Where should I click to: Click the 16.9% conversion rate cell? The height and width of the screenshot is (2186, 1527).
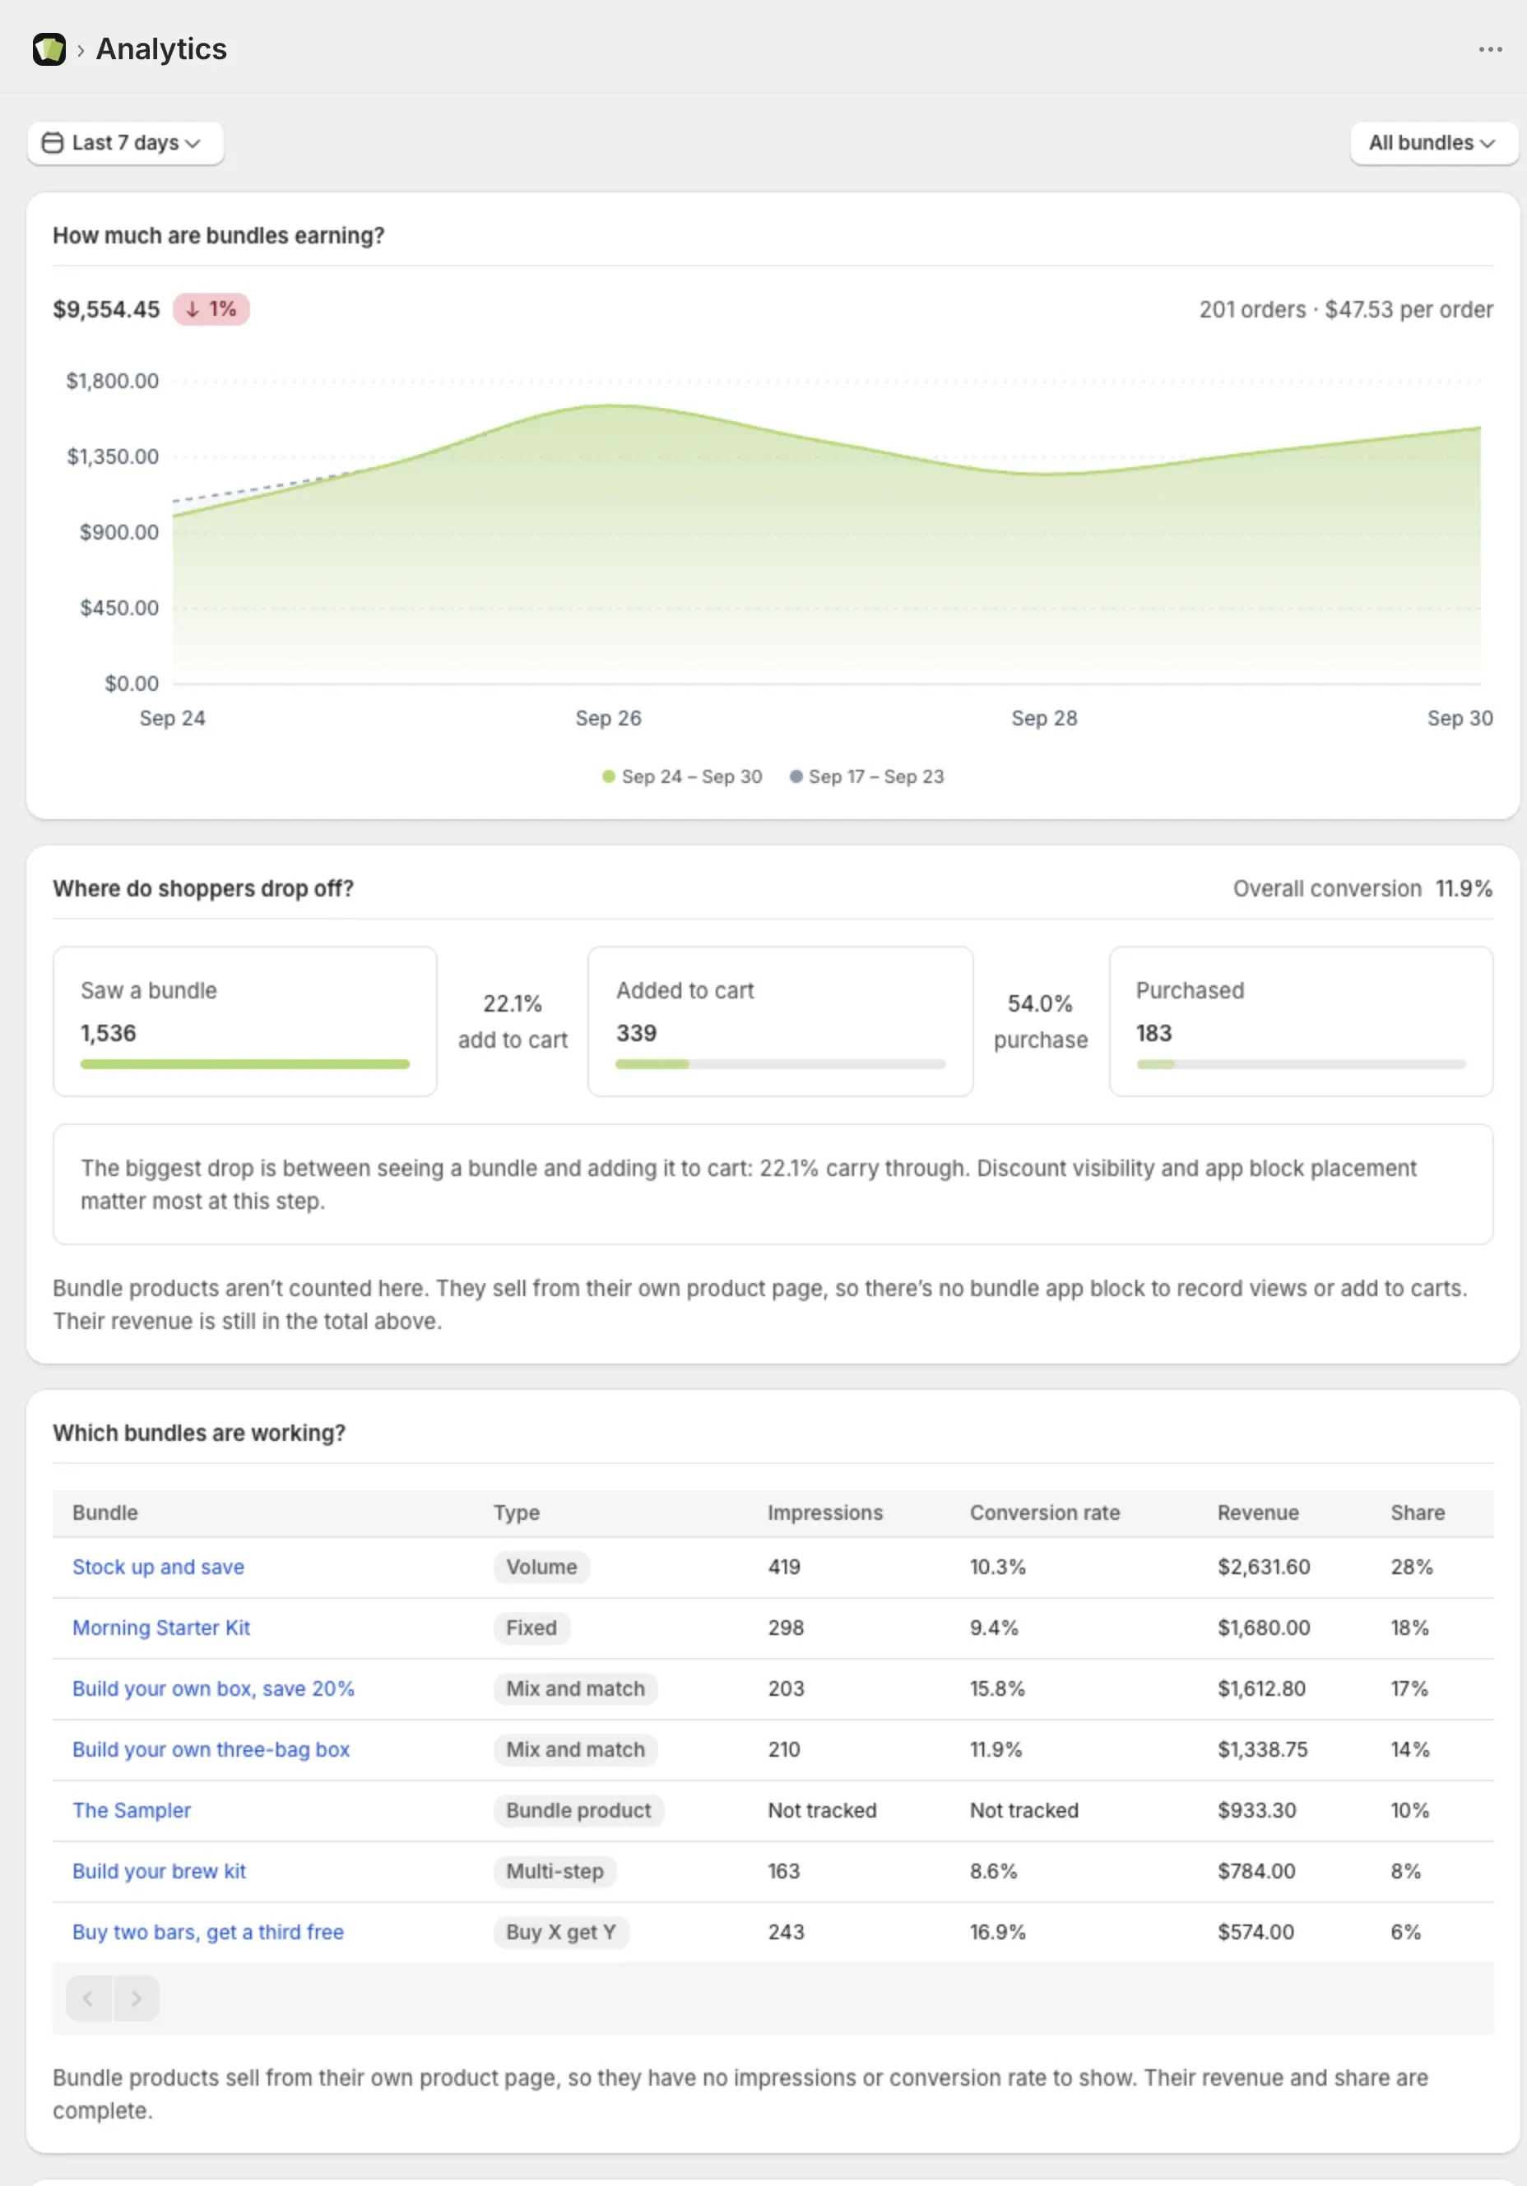point(997,1932)
